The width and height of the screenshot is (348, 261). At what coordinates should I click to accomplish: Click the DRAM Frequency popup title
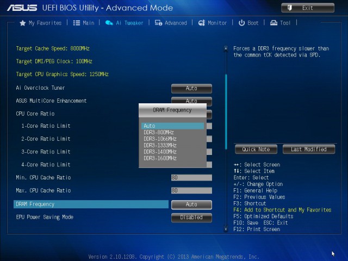point(172,110)
